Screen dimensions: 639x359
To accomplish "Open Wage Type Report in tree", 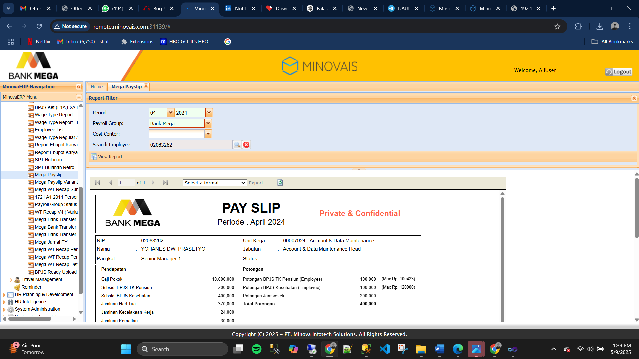I will [53, 115].
